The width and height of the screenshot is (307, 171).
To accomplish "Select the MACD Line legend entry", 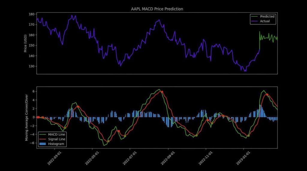I will (x=52, y=134).
